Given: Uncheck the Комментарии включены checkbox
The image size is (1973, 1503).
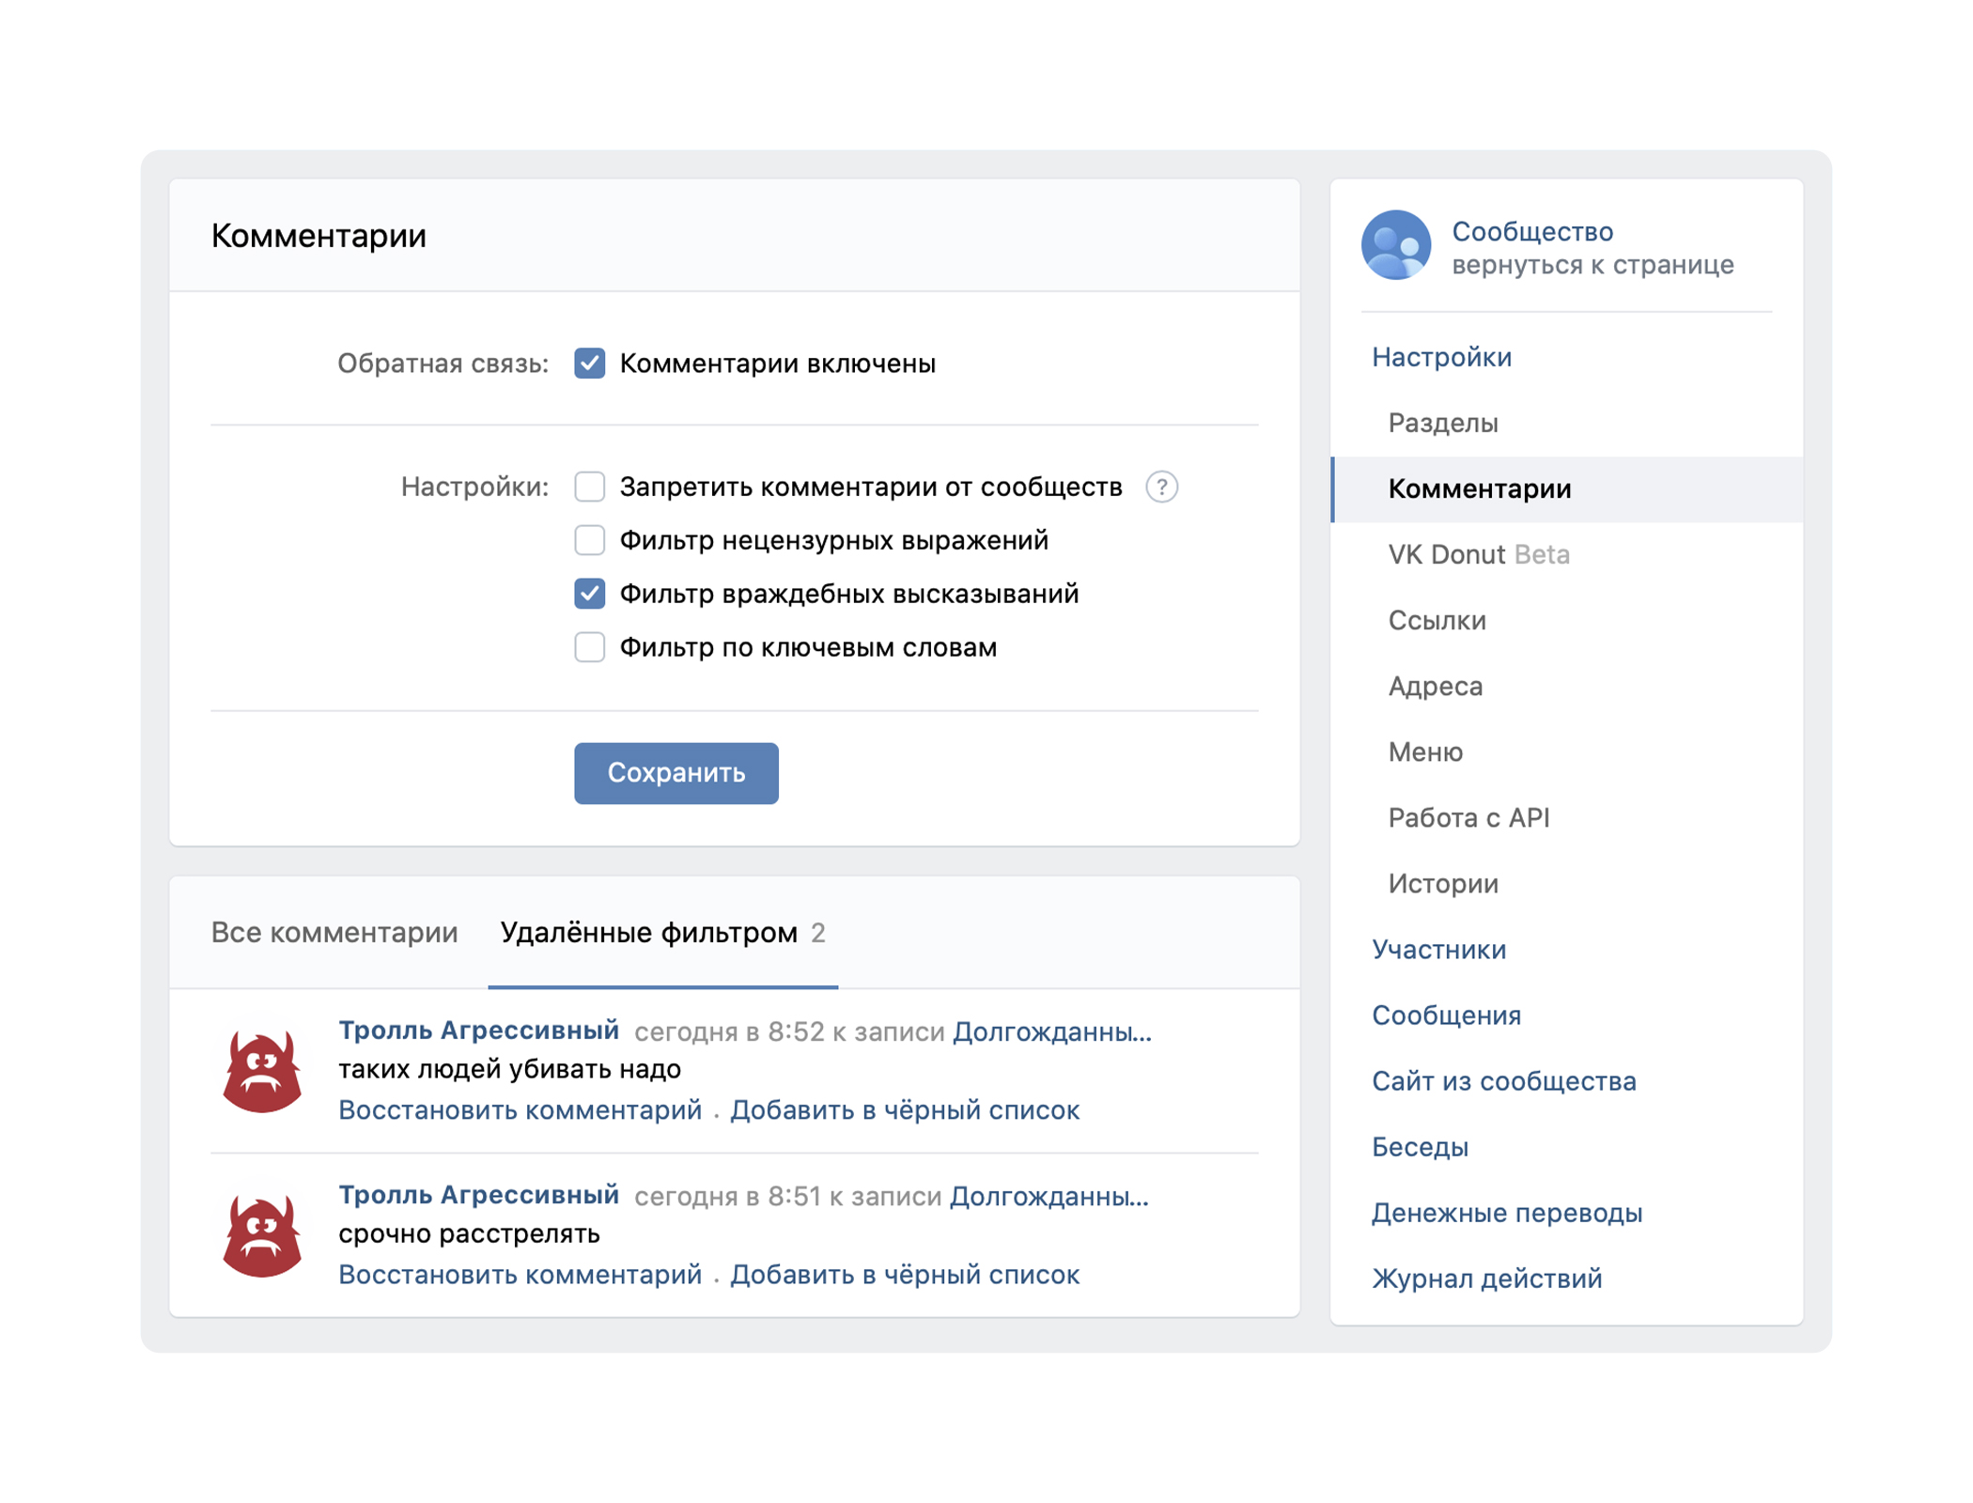Looking at the screenshot, I should [589, 364].
